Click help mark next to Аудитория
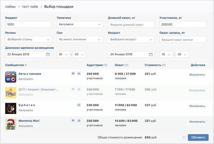 point(105,65)
